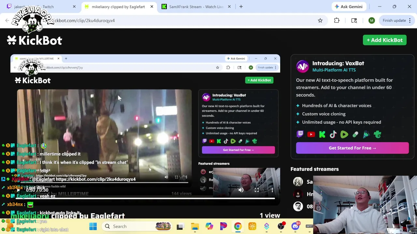Open the orange sun app in the taskbar

pyautogui.click(x=252, y=226)
